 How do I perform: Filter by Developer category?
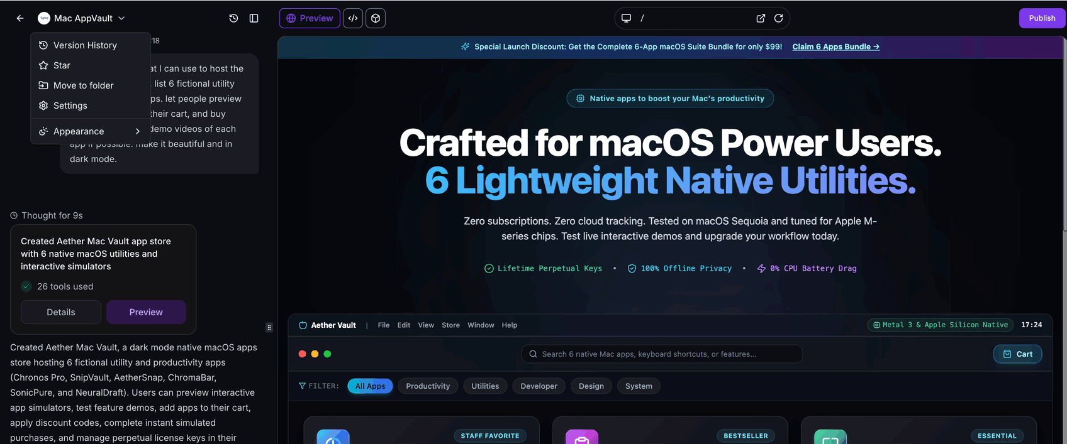(x=539, y=386)
